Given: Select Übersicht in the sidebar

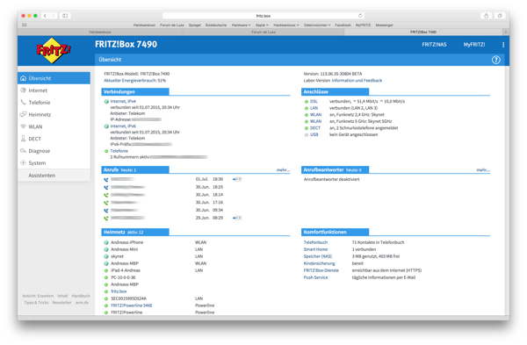Looking at the screenshot, I should click(x=54, y=78).
